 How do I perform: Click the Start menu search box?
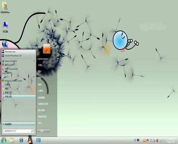click(x=18, y=131)
